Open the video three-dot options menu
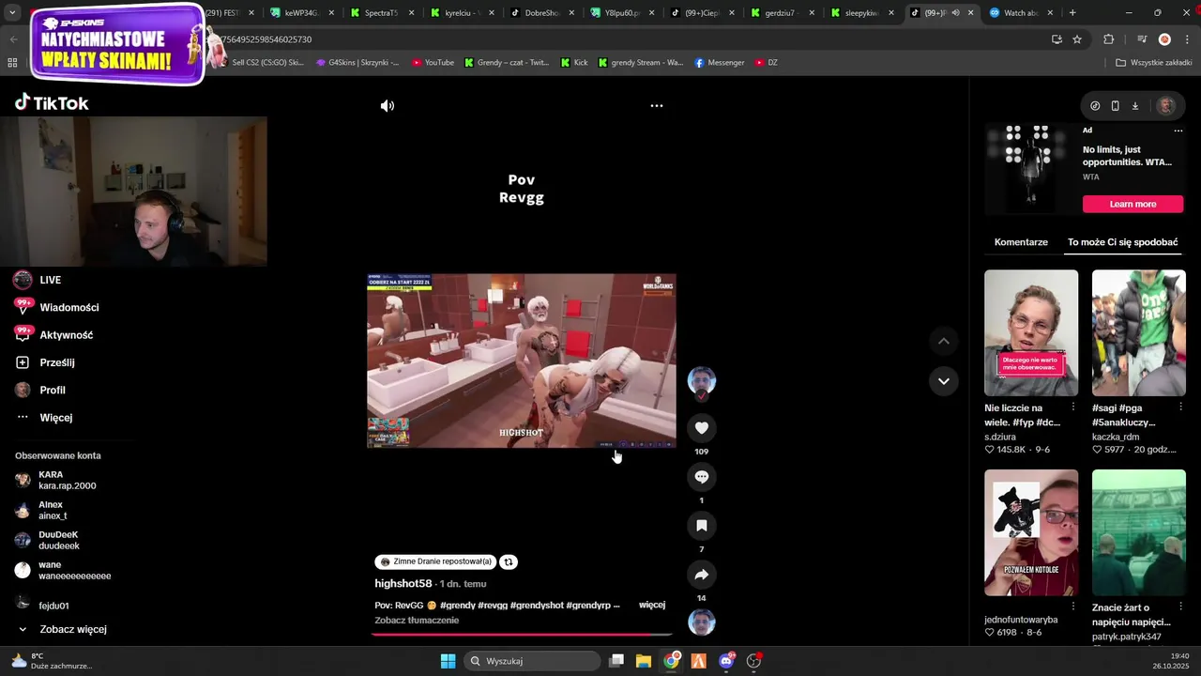 (x=657, y=106)
